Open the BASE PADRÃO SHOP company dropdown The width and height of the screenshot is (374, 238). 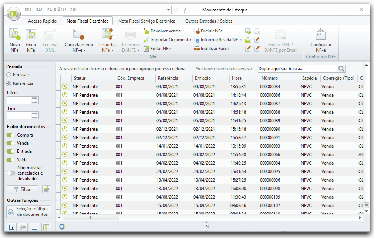pos(169,10)
